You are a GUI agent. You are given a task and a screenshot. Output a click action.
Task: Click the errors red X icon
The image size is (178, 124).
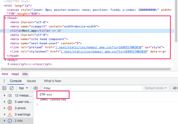tap(10, 108)
